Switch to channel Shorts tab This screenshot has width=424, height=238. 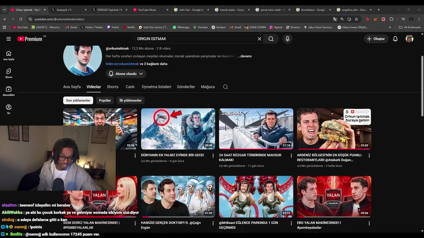point(113,87)
